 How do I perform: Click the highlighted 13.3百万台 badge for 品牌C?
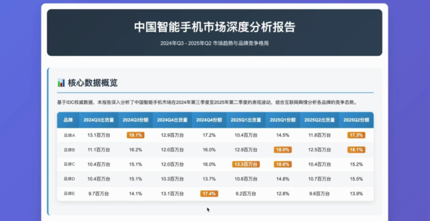click(x=246, y=164)
